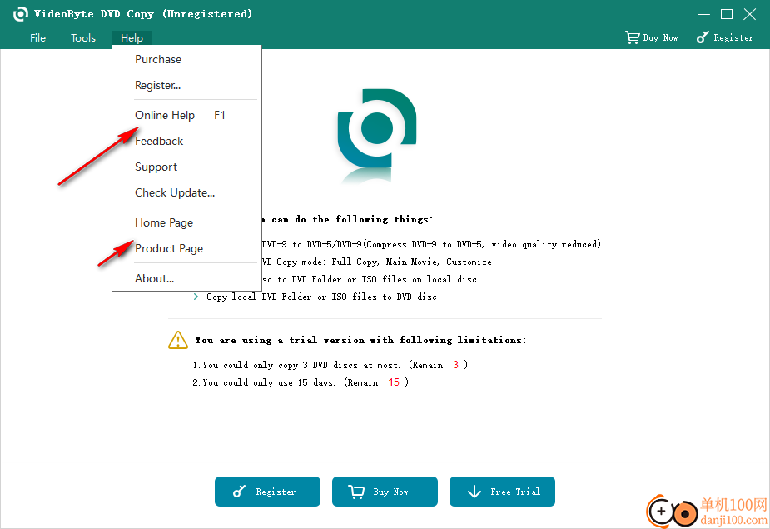Click the Register link in the header

pyautogui.click(x=725, y=37)
